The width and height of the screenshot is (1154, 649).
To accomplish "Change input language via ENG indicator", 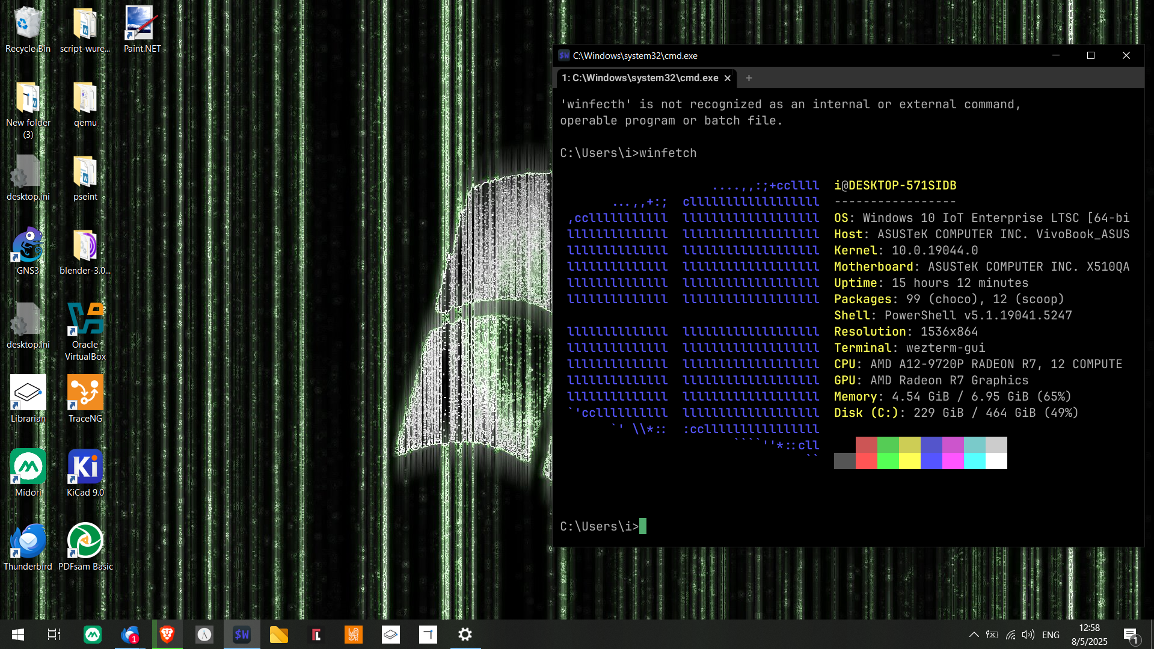I will pos(1051,635).
